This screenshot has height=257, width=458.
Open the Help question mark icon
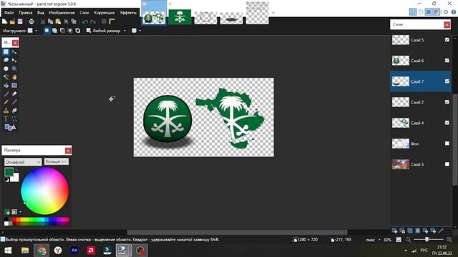pos(454,12)
